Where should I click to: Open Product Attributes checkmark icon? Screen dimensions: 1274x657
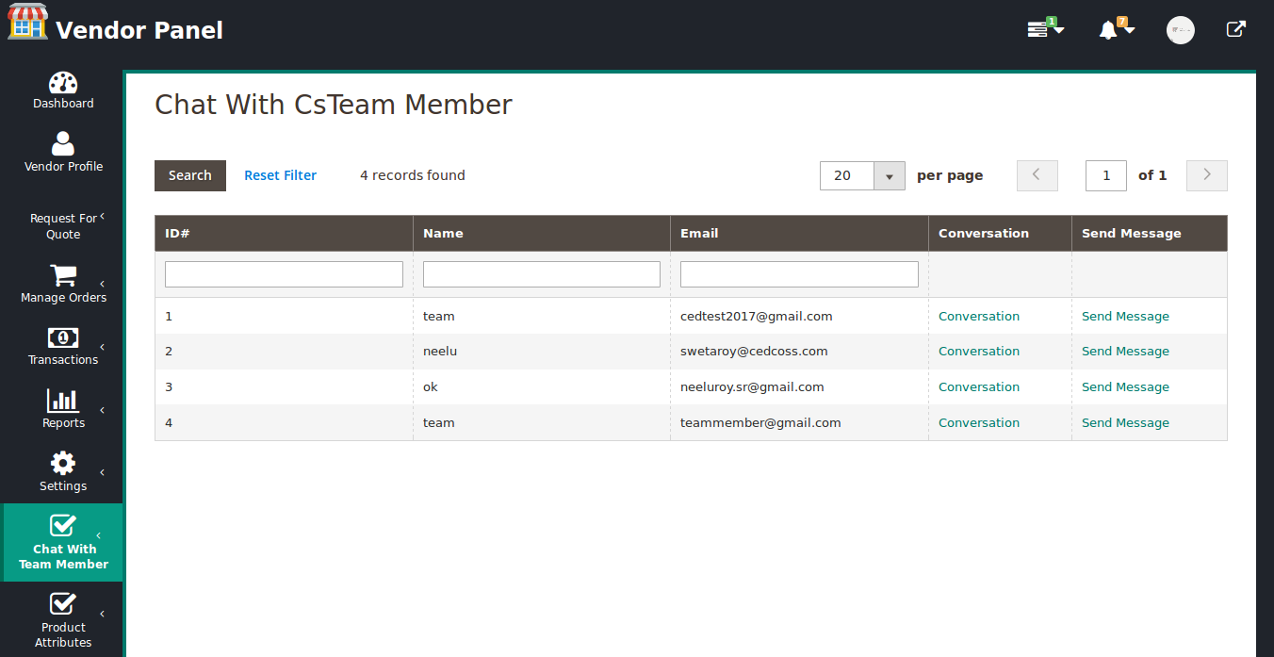[63, 604]
